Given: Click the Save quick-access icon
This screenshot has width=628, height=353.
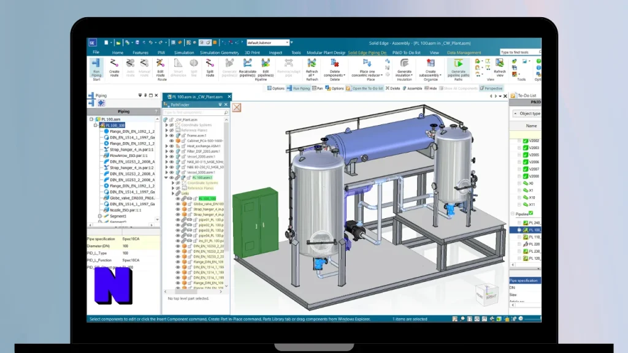Looking at the screenshot, I should point(137,42).
